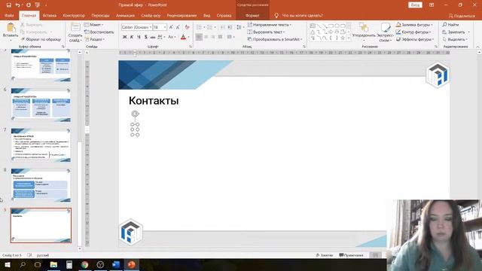Switch to the Анимация tab
482x271 pixels.
[x=126, y=15]
